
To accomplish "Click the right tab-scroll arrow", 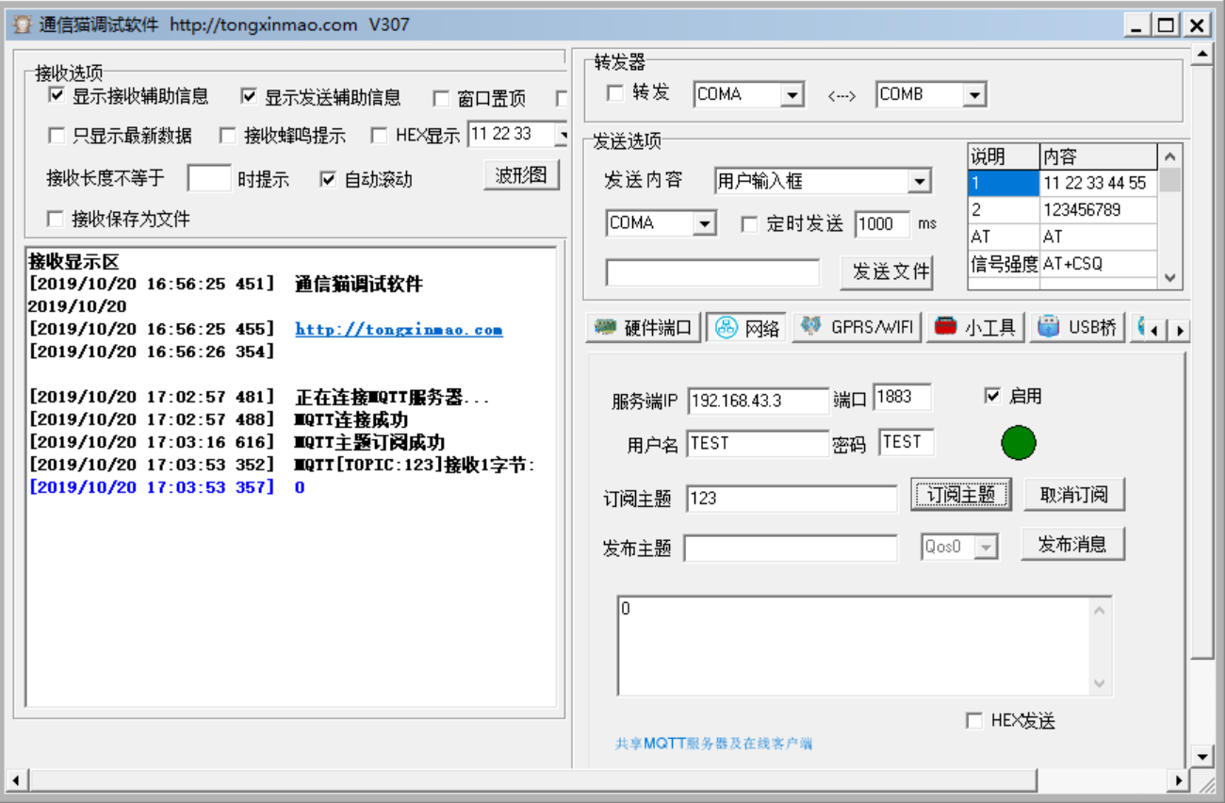I will coord(1180,330).
